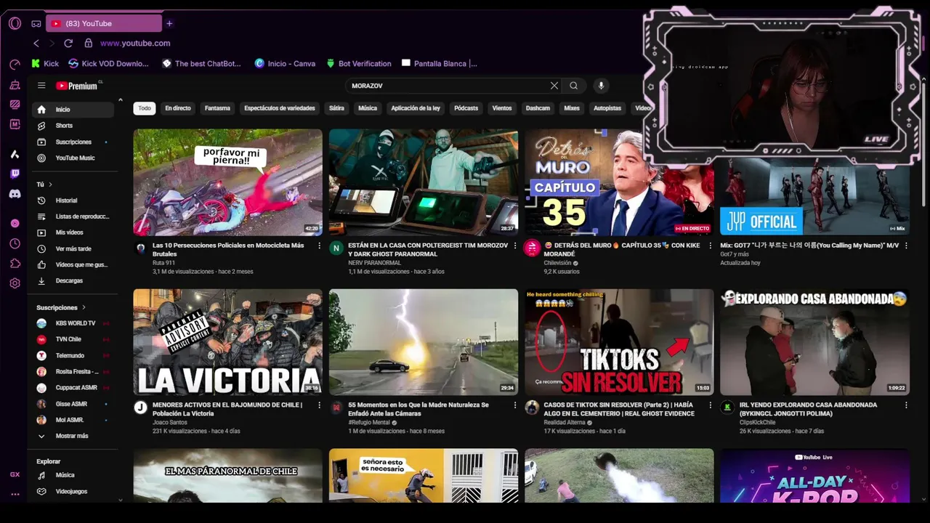Select the Sátira filter chip
The height and width of the screenshot is (523, 930).
pos(336,108)
